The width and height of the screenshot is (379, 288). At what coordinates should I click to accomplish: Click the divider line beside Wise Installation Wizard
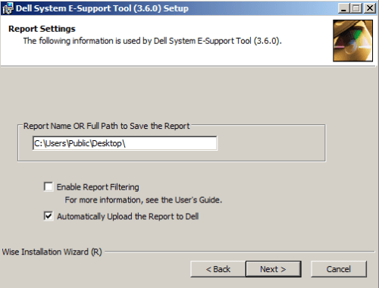coord(240,252)
